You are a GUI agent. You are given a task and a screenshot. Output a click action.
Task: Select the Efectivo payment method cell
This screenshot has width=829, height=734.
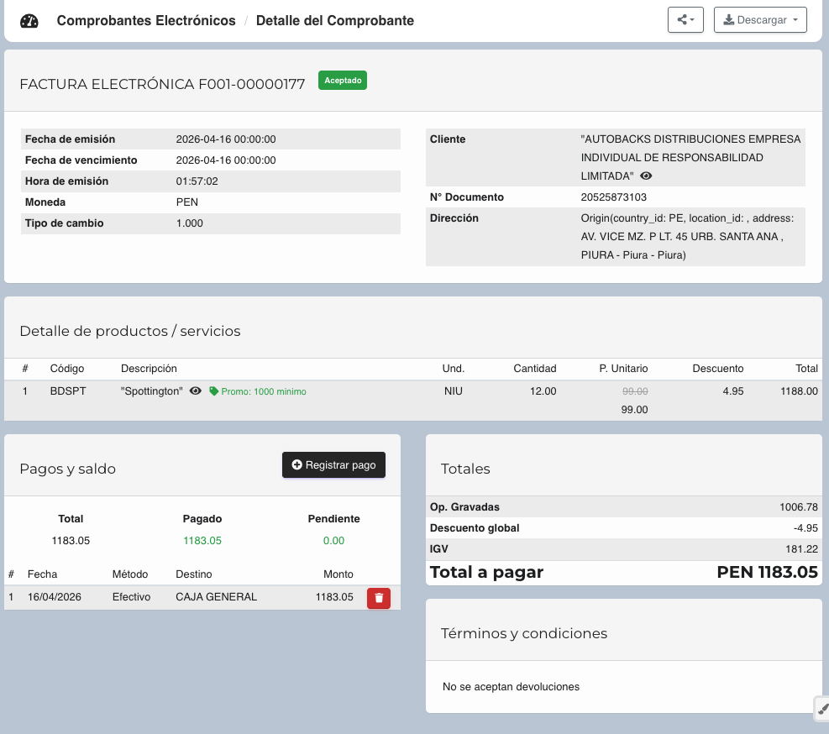[x=131, y=597]
